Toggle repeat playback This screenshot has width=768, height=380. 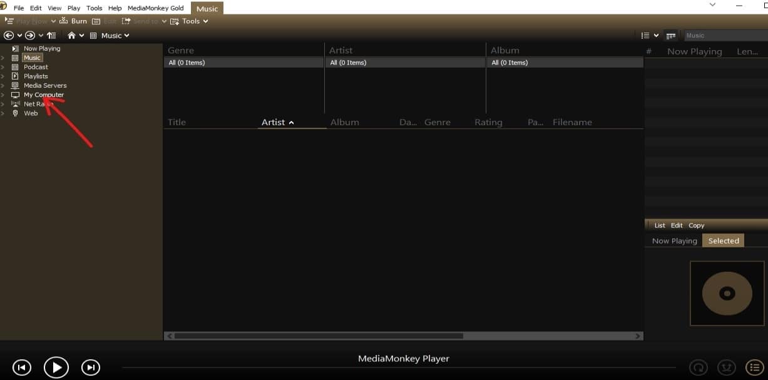698,367
